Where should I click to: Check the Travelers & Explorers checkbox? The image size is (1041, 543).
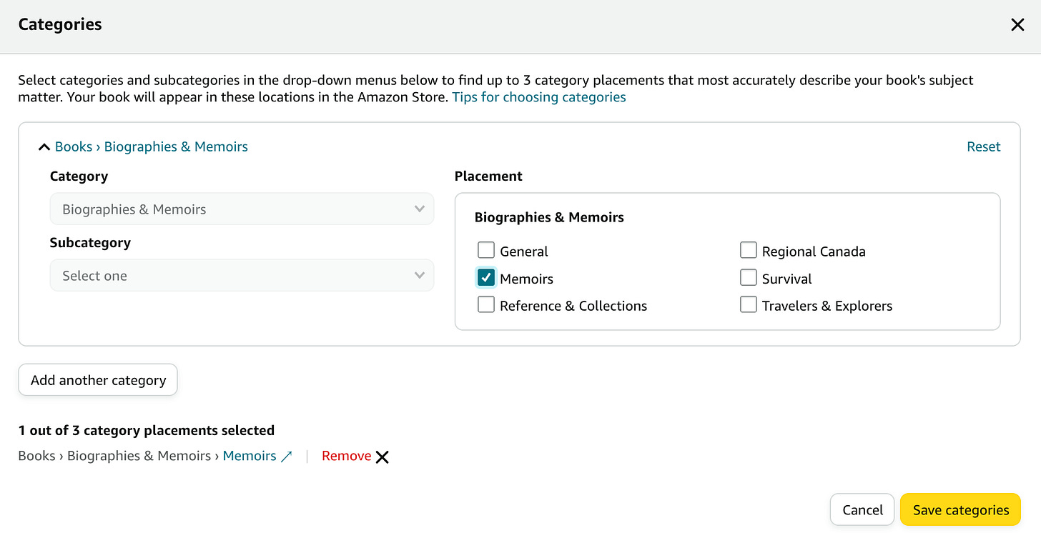point(748,304)
